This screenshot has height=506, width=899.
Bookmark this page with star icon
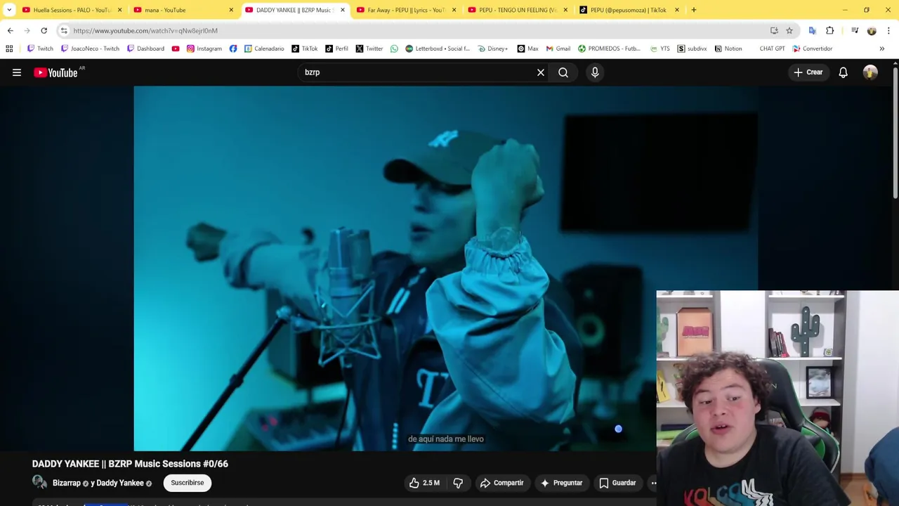click(789, 30)
